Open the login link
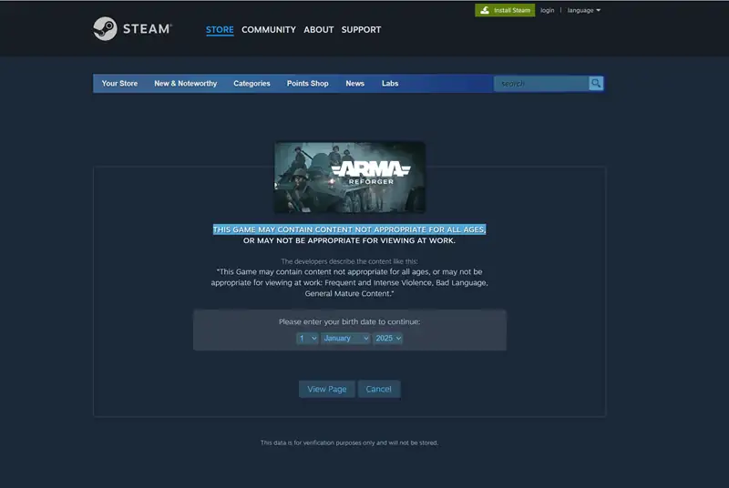The image size is (729, 488). (x=547, y=10)
